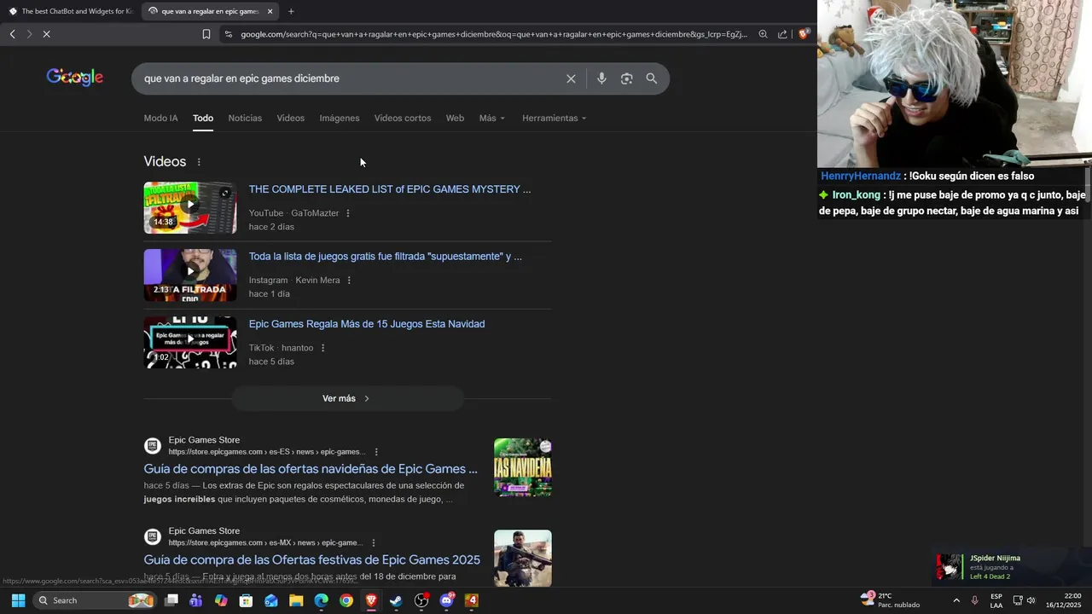Open the Brave Shields icon
Screen dimensions: 1092x614
coord(804,34)
